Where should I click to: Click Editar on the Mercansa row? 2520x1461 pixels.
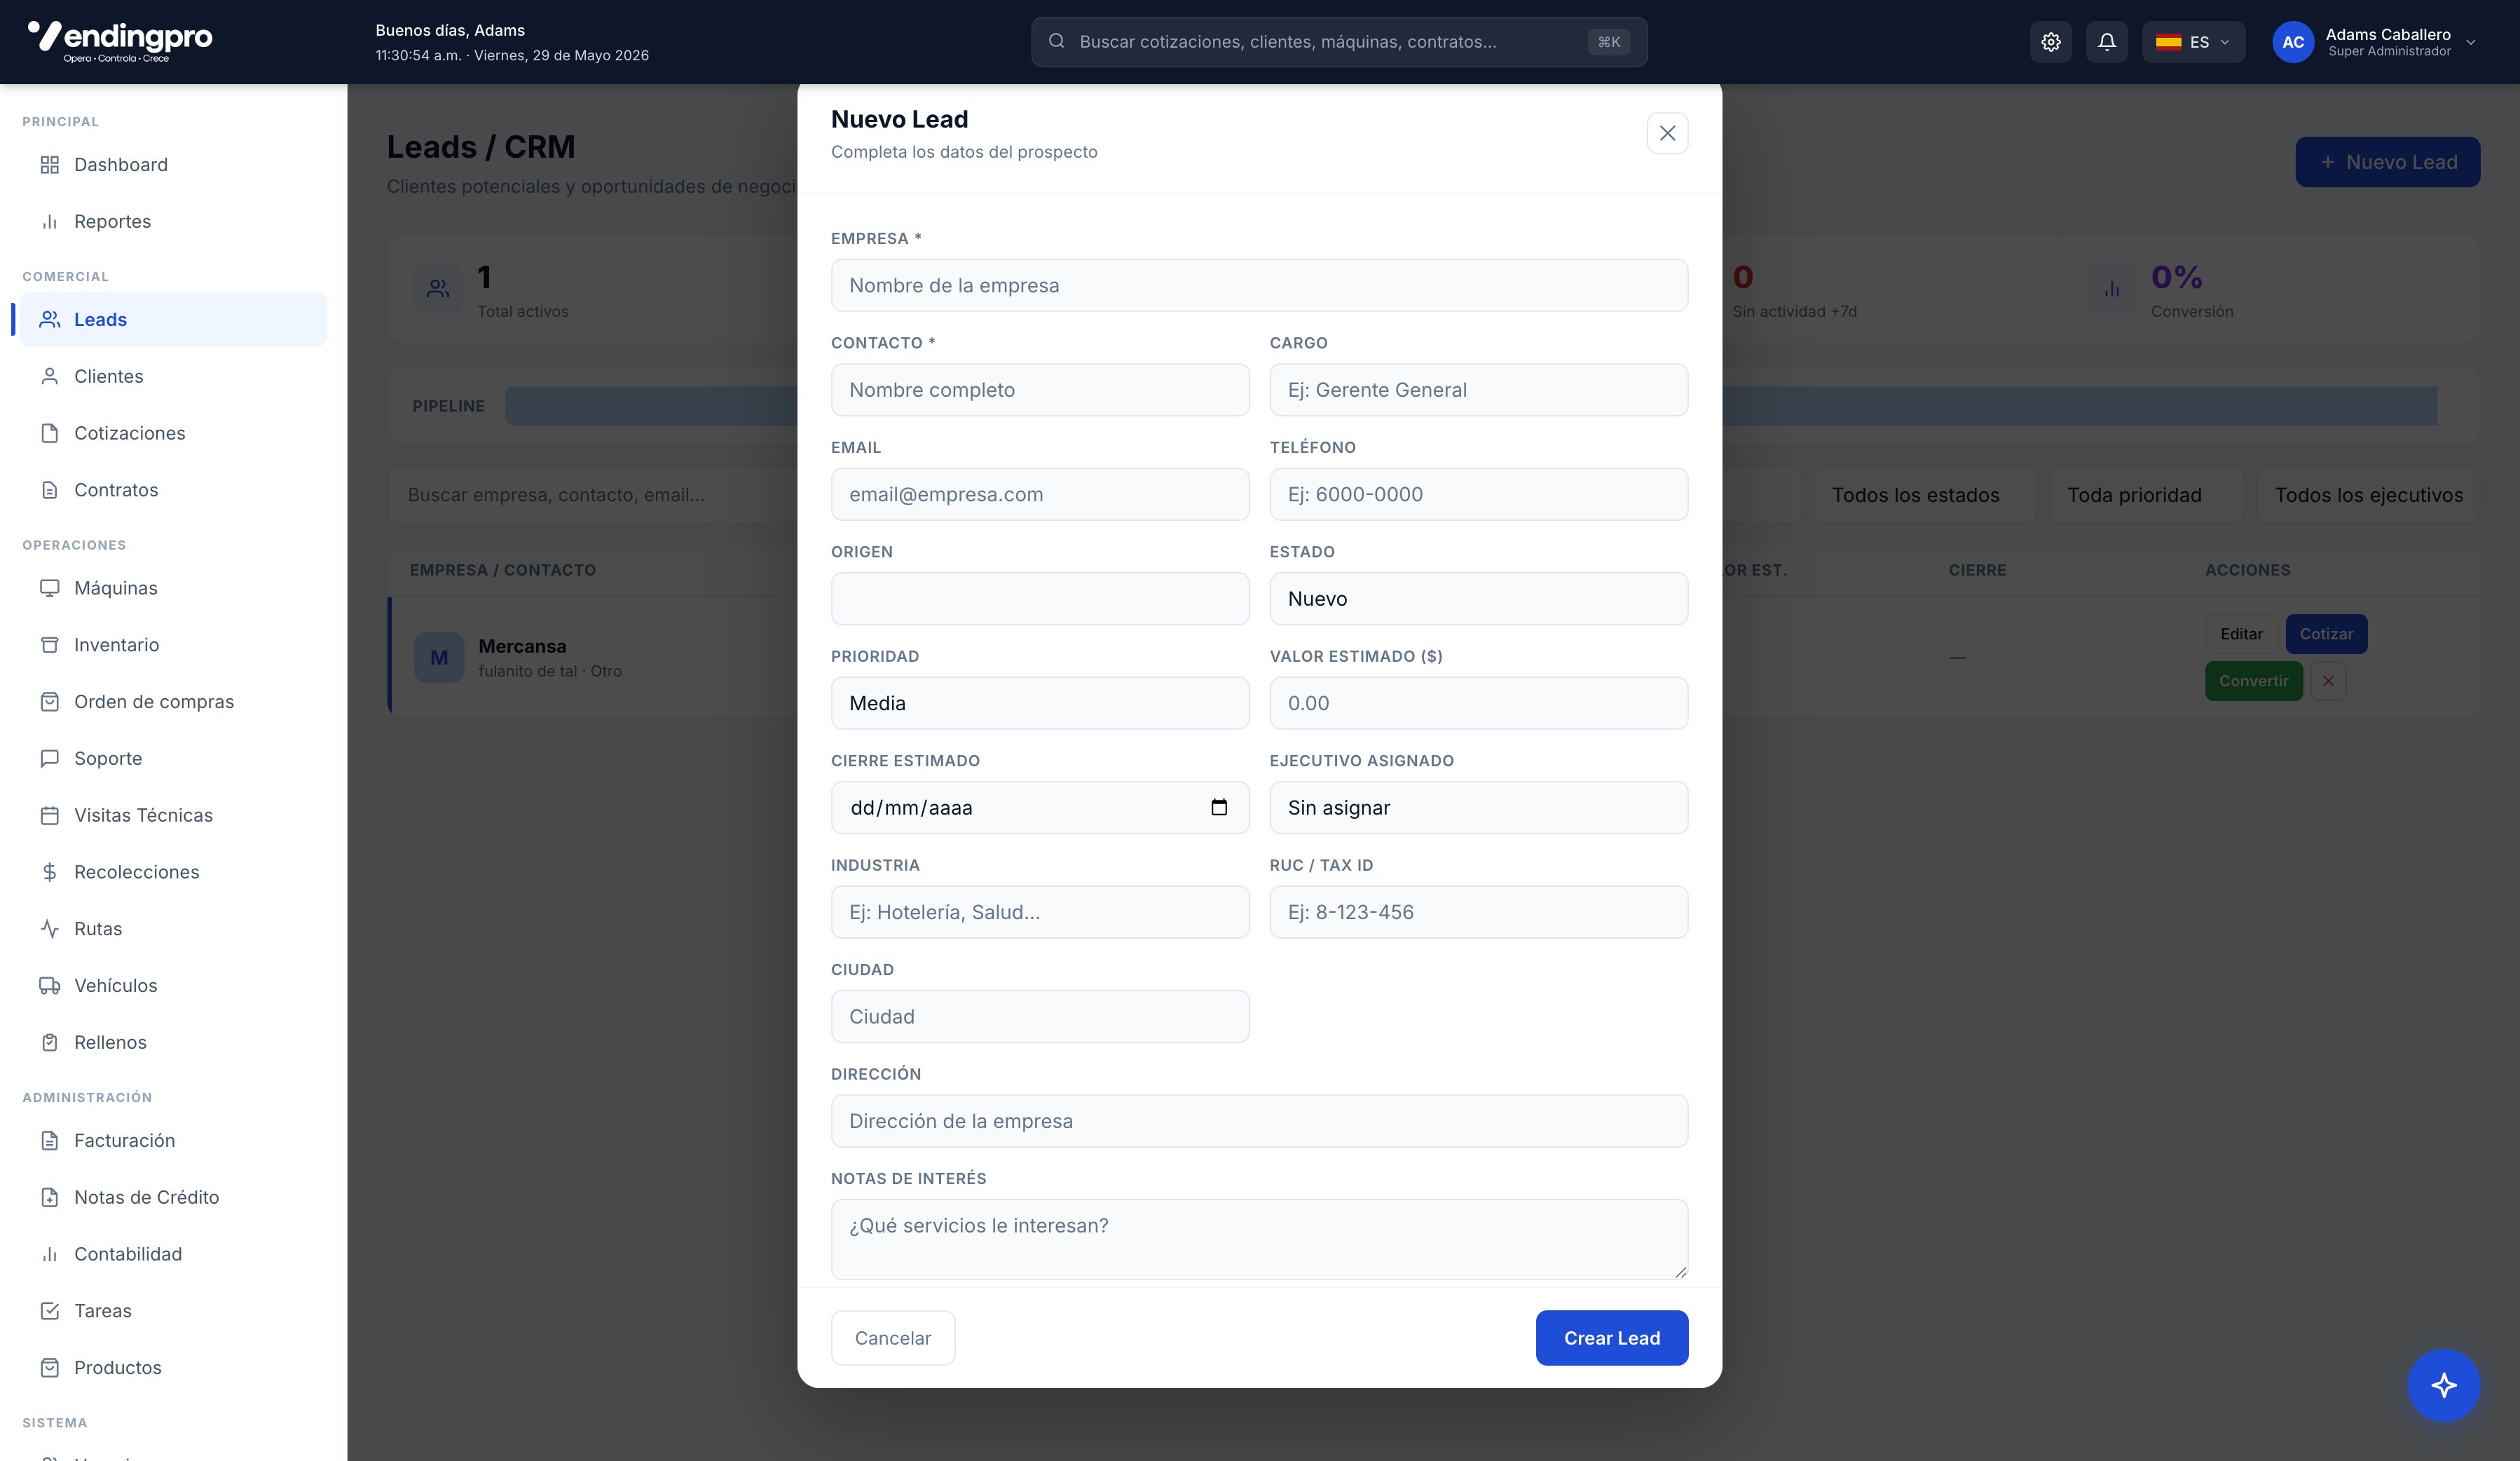pyautogui.click(x=2241, y=634)
